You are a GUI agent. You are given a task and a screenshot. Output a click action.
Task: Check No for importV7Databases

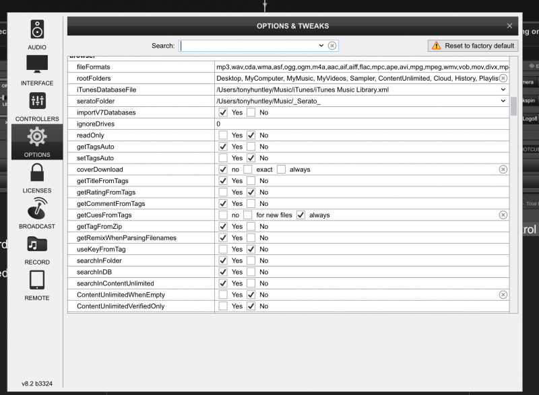pos(251,112)
